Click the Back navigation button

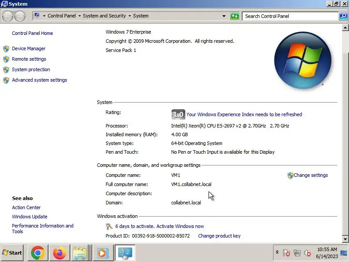(8, 16)
